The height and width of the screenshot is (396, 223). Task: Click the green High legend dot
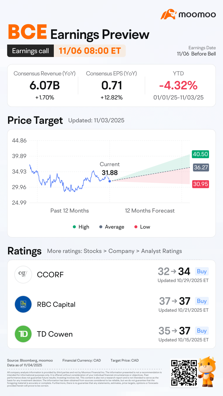click(x=74, y=227)
